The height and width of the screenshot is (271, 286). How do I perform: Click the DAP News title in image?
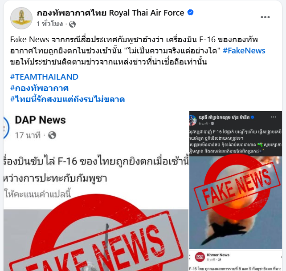pos(40,120)
